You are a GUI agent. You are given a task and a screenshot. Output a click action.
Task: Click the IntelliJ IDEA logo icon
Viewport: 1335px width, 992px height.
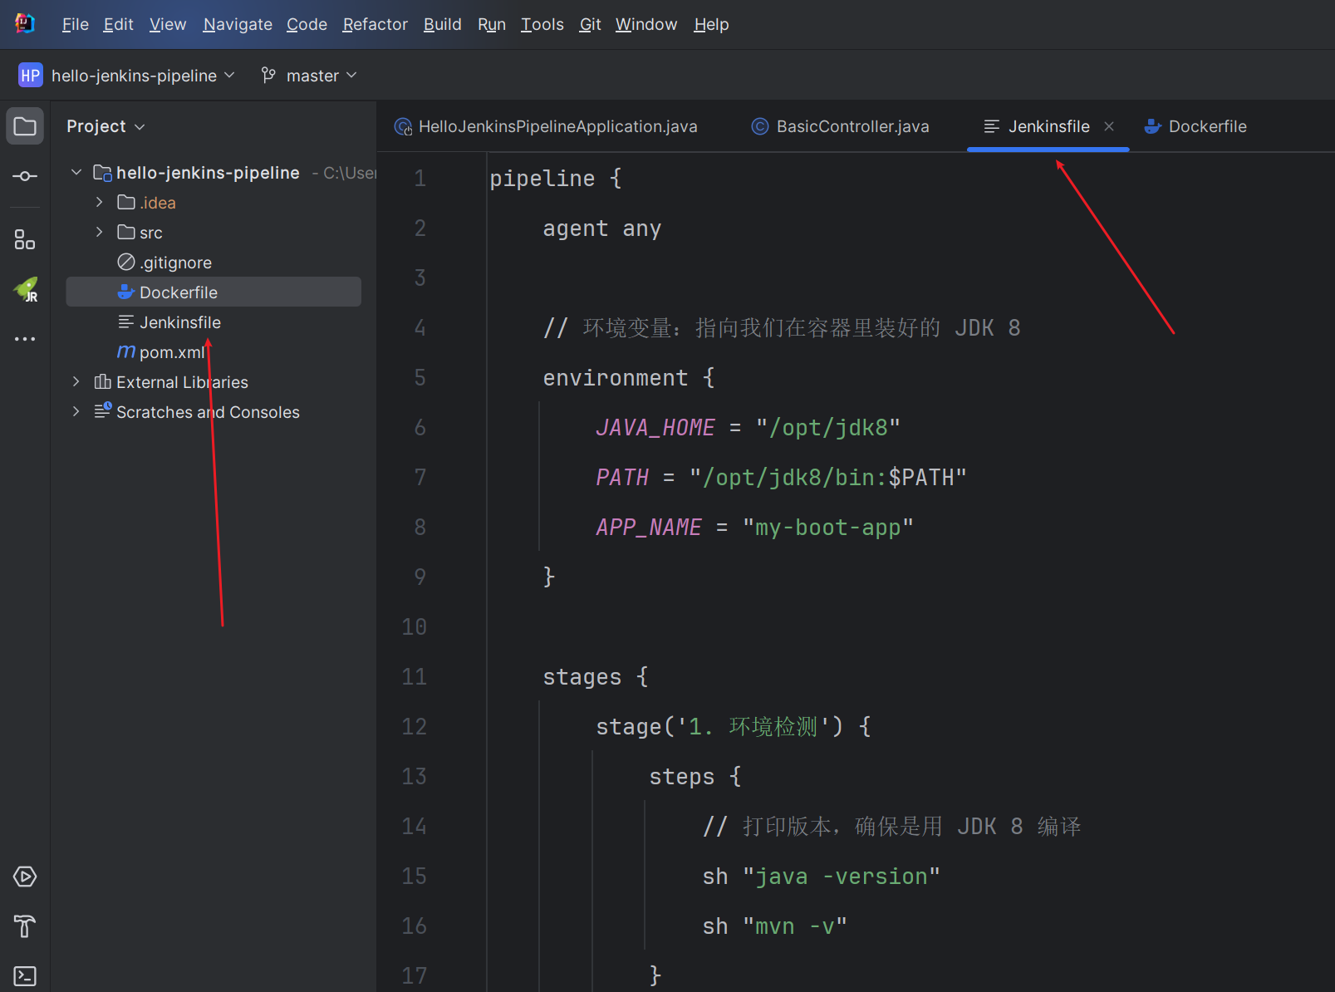click(25, 24)
